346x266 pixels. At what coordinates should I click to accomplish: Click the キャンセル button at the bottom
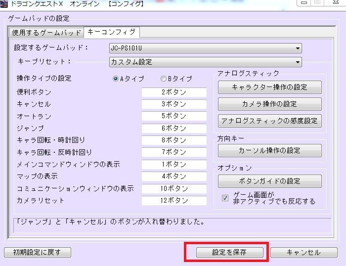tap(304, 252)
